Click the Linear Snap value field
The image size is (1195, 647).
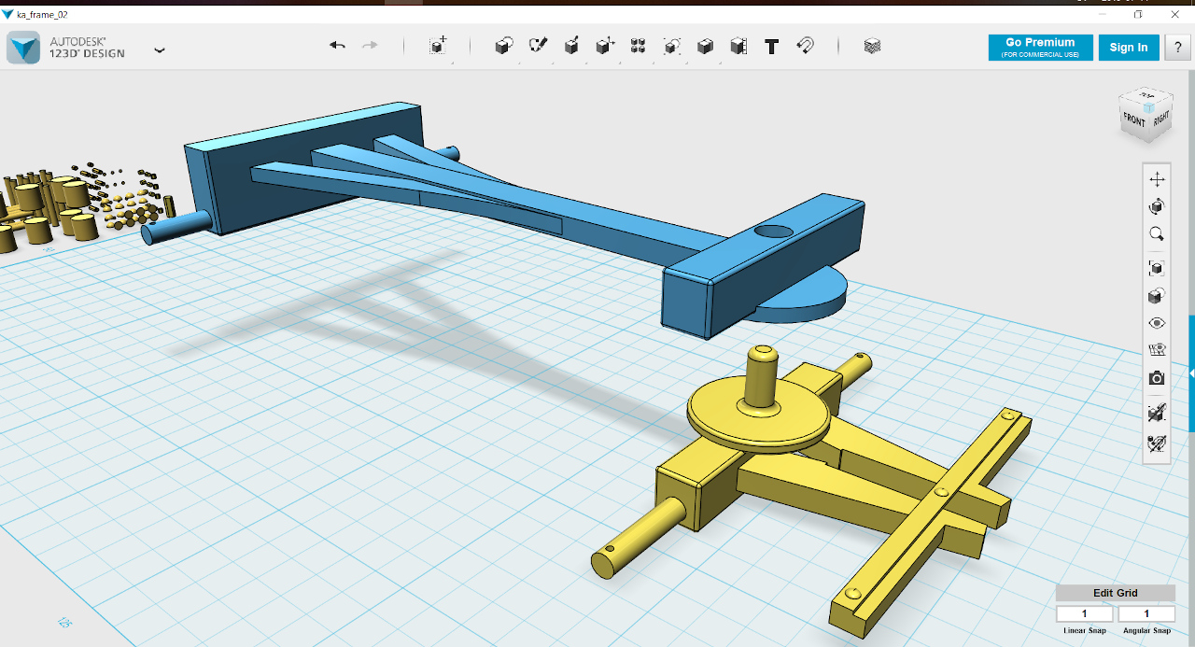coord(1084,613)
